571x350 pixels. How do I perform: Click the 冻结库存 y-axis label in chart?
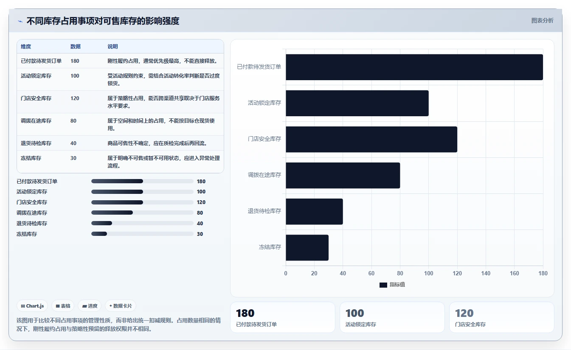click(270, 247)
